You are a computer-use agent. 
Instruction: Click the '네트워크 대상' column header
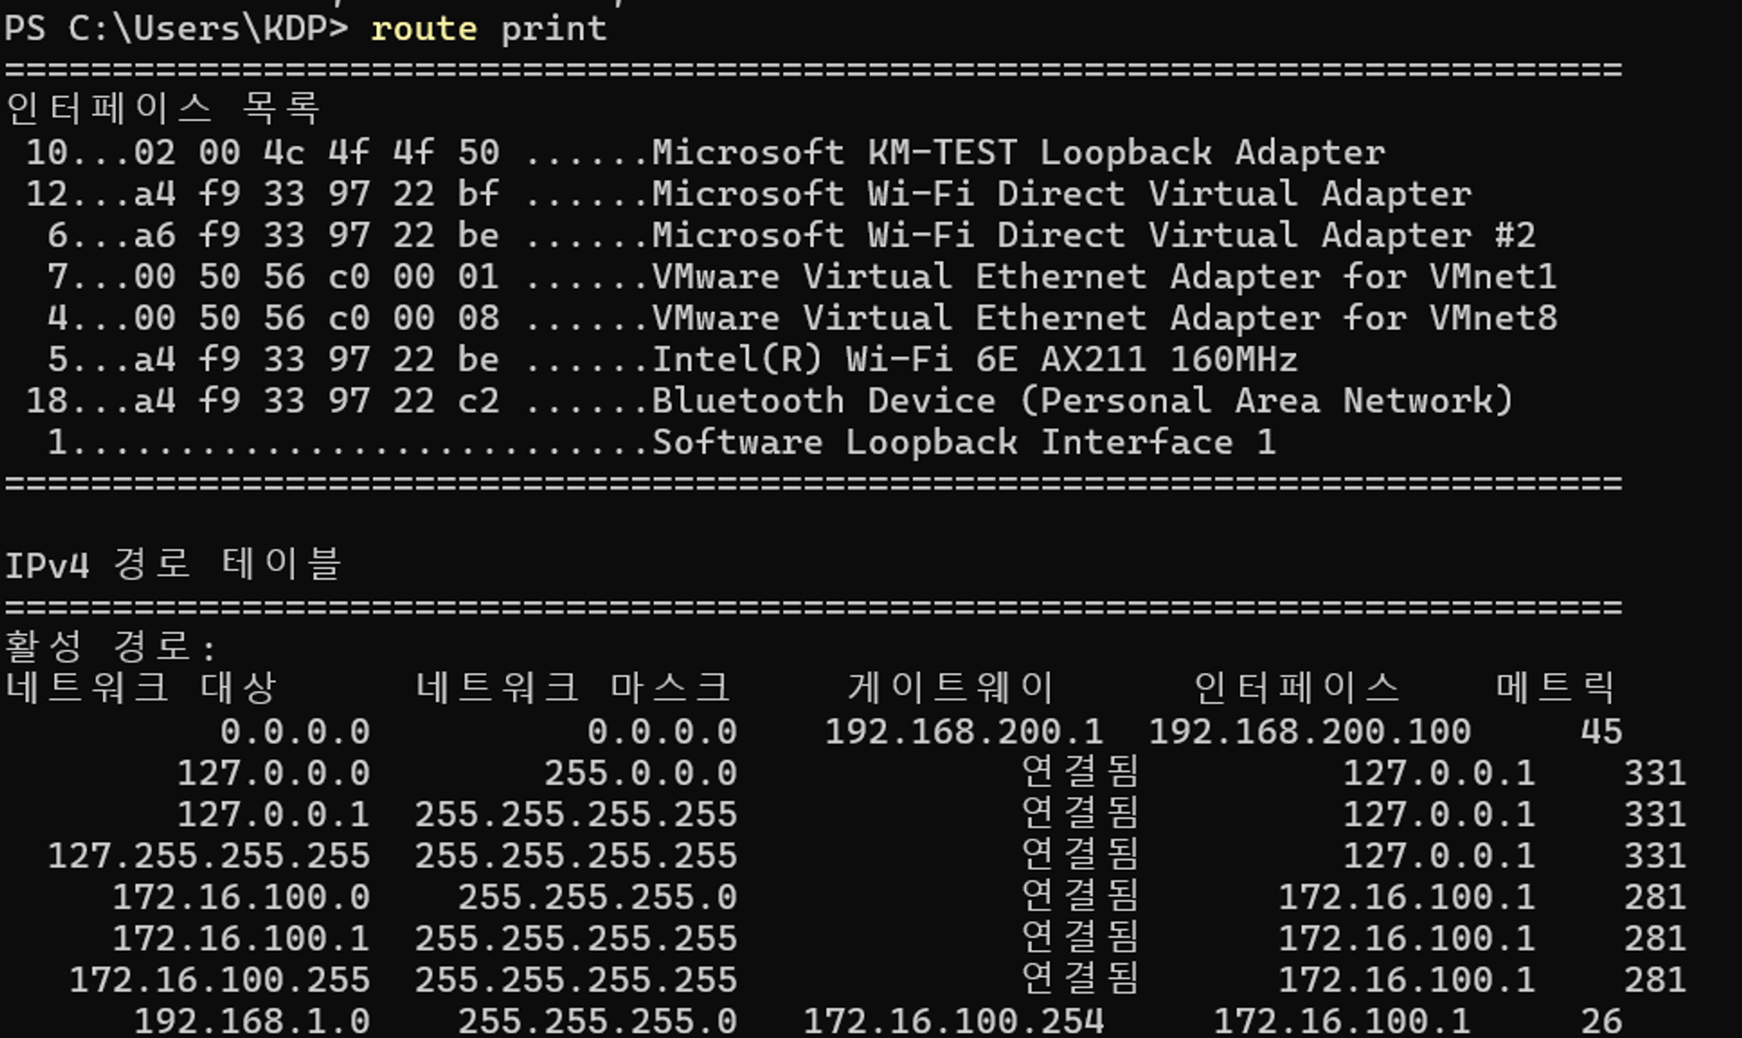140,688
